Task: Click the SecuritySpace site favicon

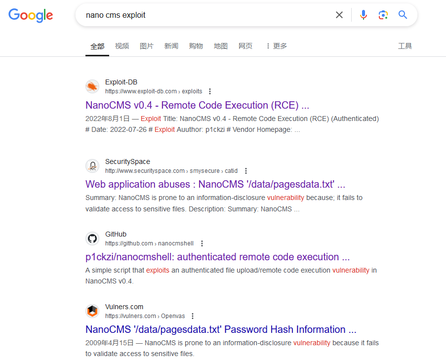Action: coord(92,166)
